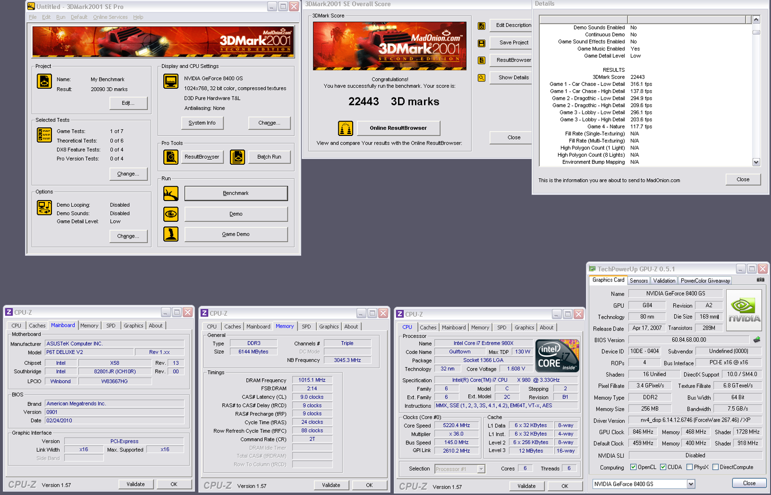Click the 3DMark2001 banner in score window

pos(389,46)
